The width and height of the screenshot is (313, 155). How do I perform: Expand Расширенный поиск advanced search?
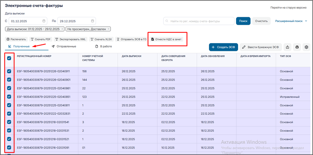point(291,21)
